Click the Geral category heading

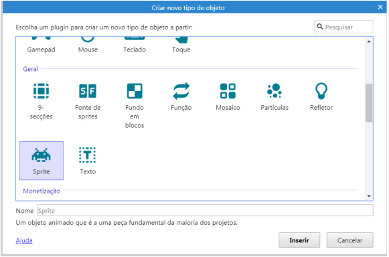pos(30,69)
